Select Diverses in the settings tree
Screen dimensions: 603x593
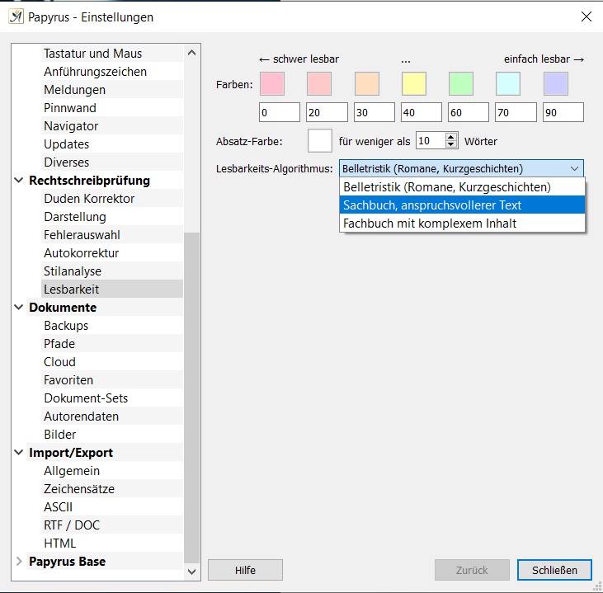[x=112, y=162]
